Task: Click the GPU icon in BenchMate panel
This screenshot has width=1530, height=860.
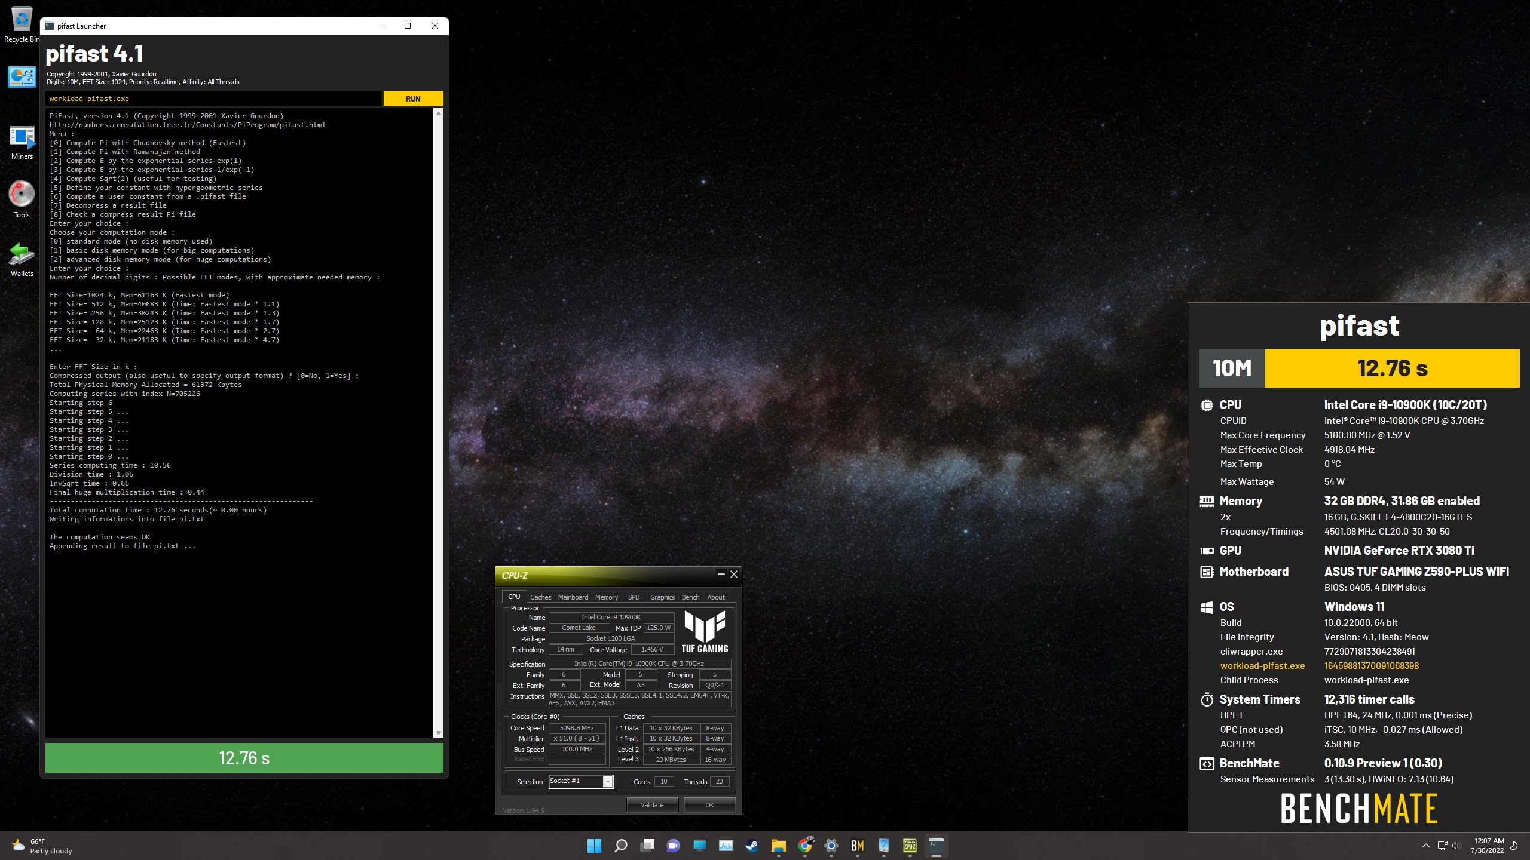Action: point(1207,551)
